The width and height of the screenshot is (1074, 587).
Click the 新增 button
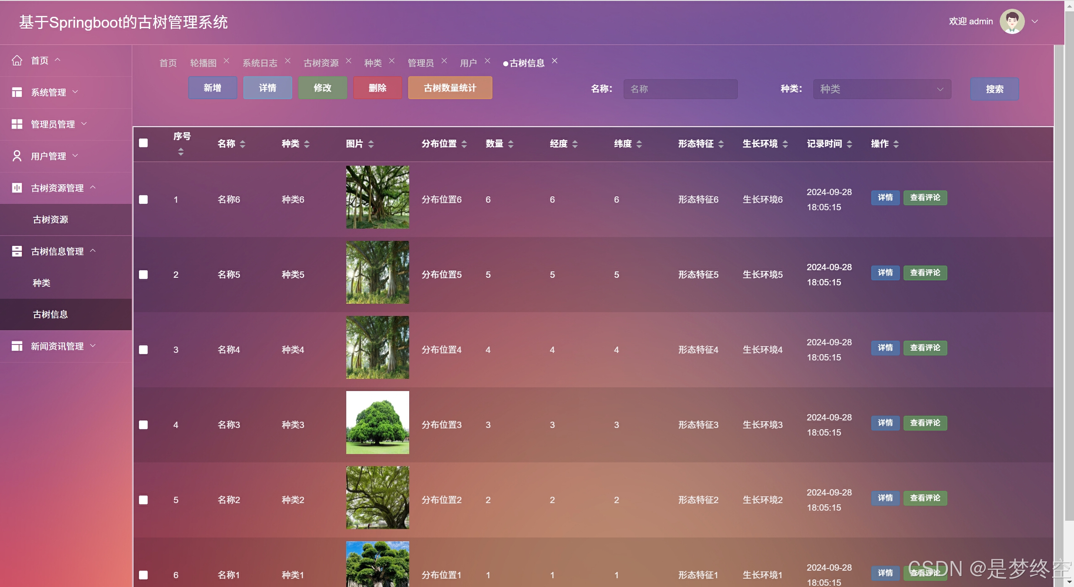pyautogui.click(x=212, y=88)
